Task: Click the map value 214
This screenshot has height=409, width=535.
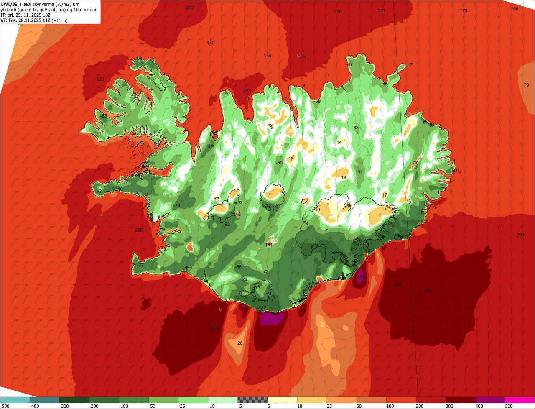Action: tap(456, 170)
